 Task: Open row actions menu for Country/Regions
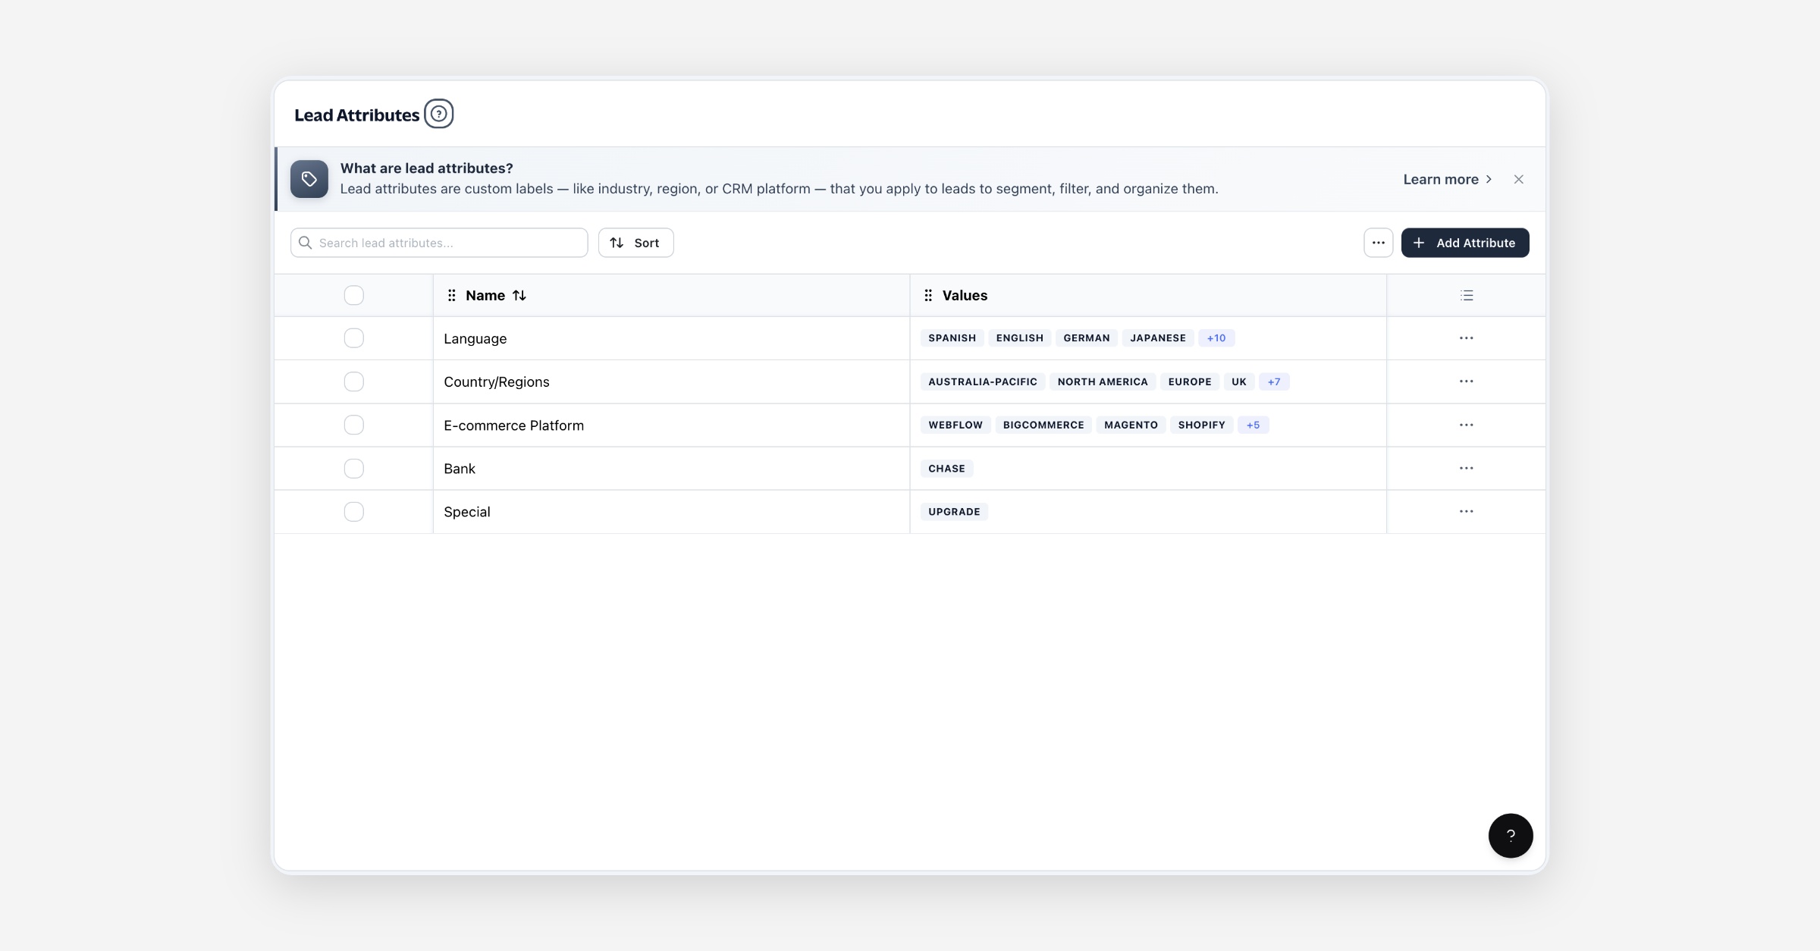pyautogui.click(x=1467, y=381)
